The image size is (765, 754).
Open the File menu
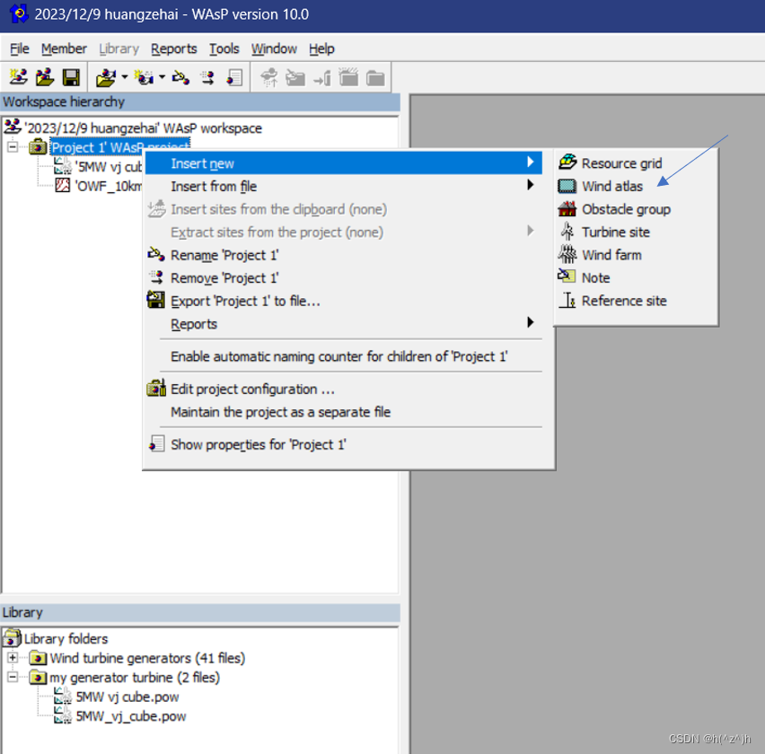pyautogui.click(x=20, y=48)
